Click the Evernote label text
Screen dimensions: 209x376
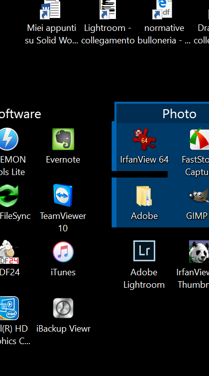click(63, 160)
